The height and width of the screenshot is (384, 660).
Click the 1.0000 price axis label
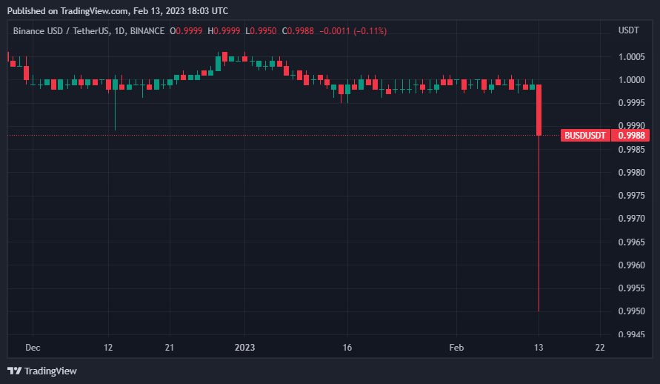632,80
